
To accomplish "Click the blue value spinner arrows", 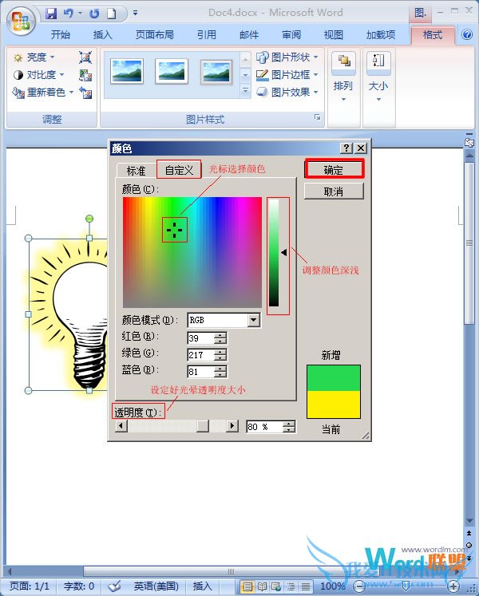I will coord(220,371).
